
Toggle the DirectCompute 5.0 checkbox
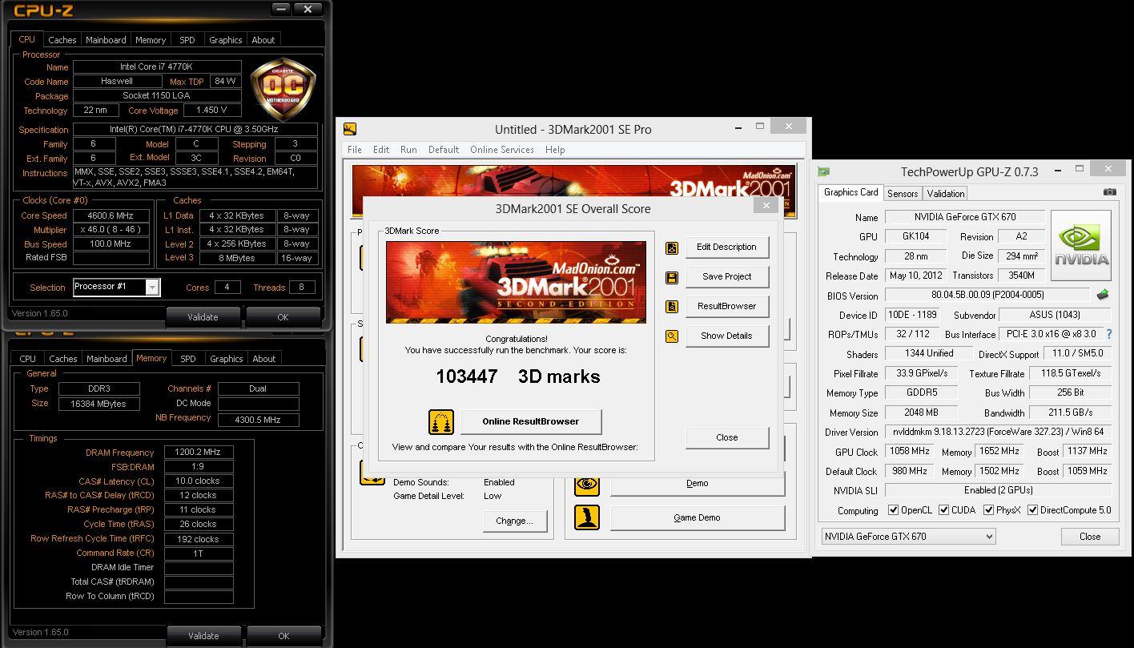click(1032, 510)
